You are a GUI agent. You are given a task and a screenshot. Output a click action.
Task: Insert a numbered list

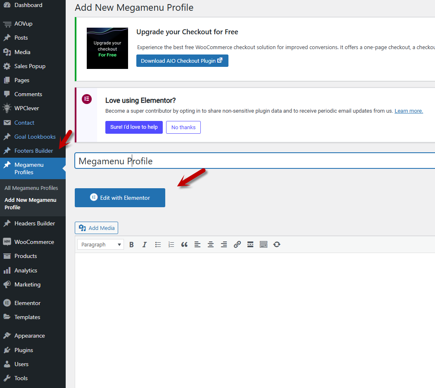coord(171,245)
